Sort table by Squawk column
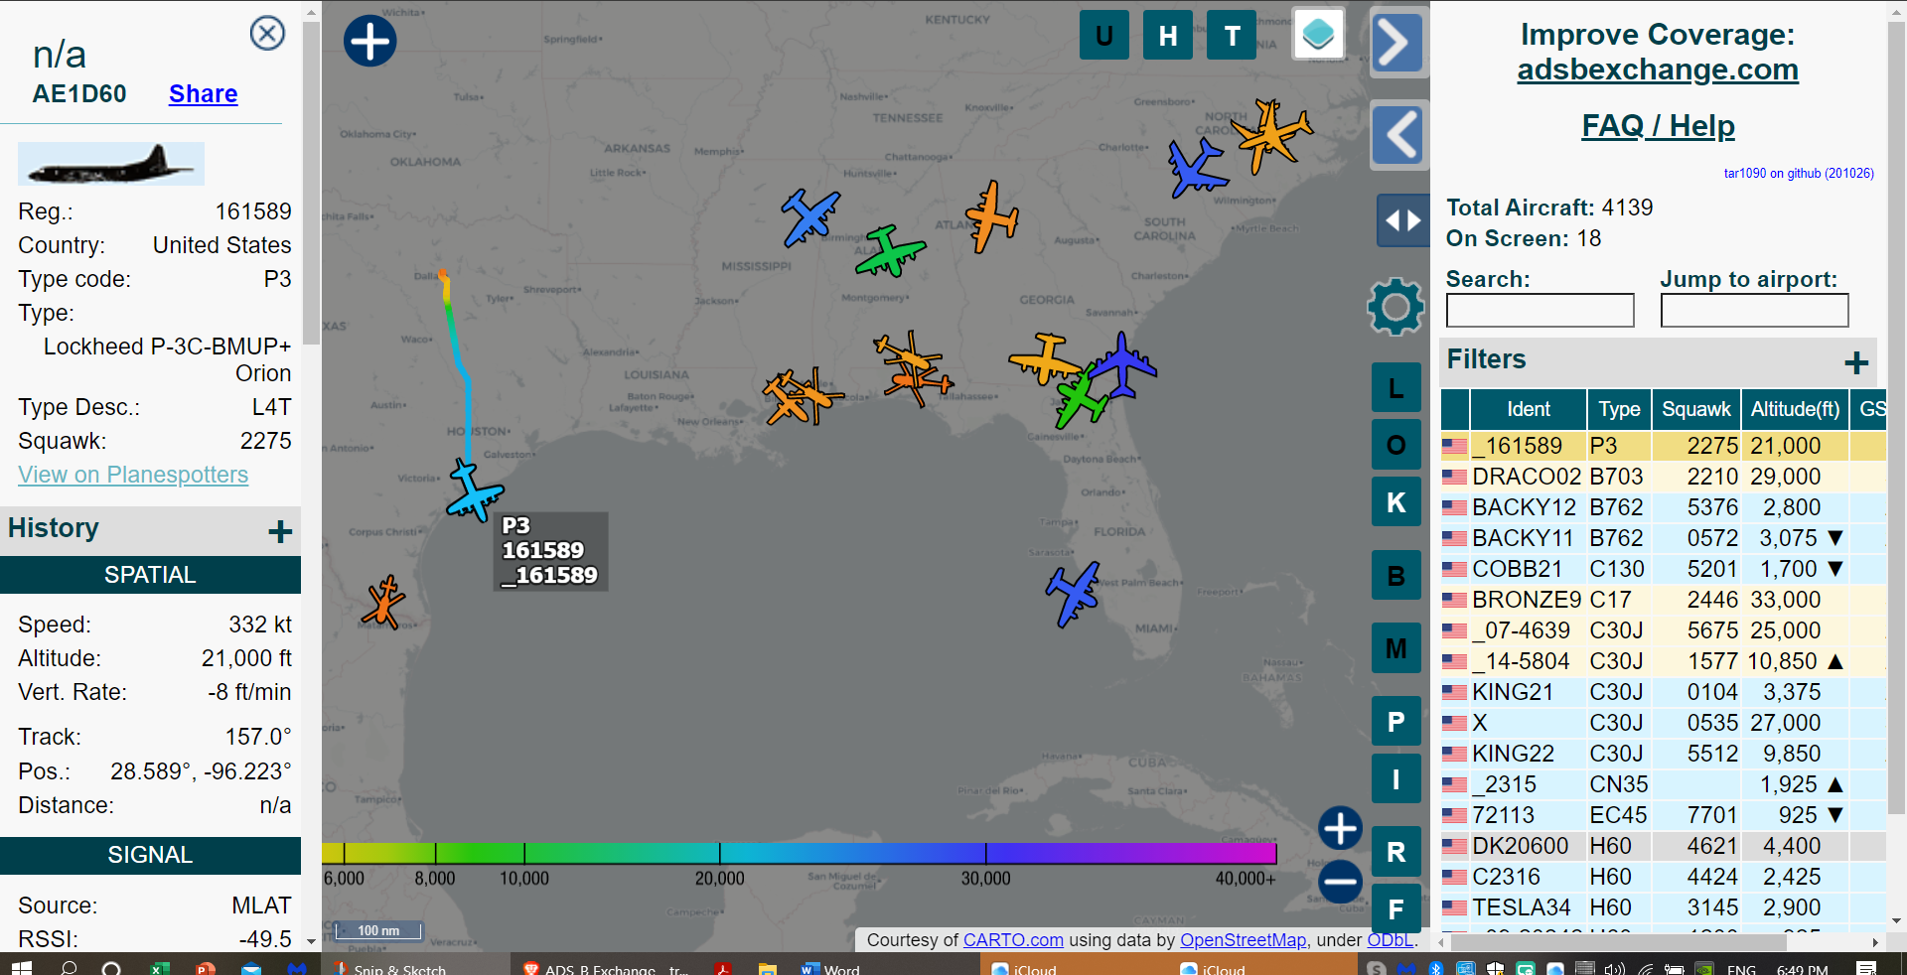 [1695, 409]
